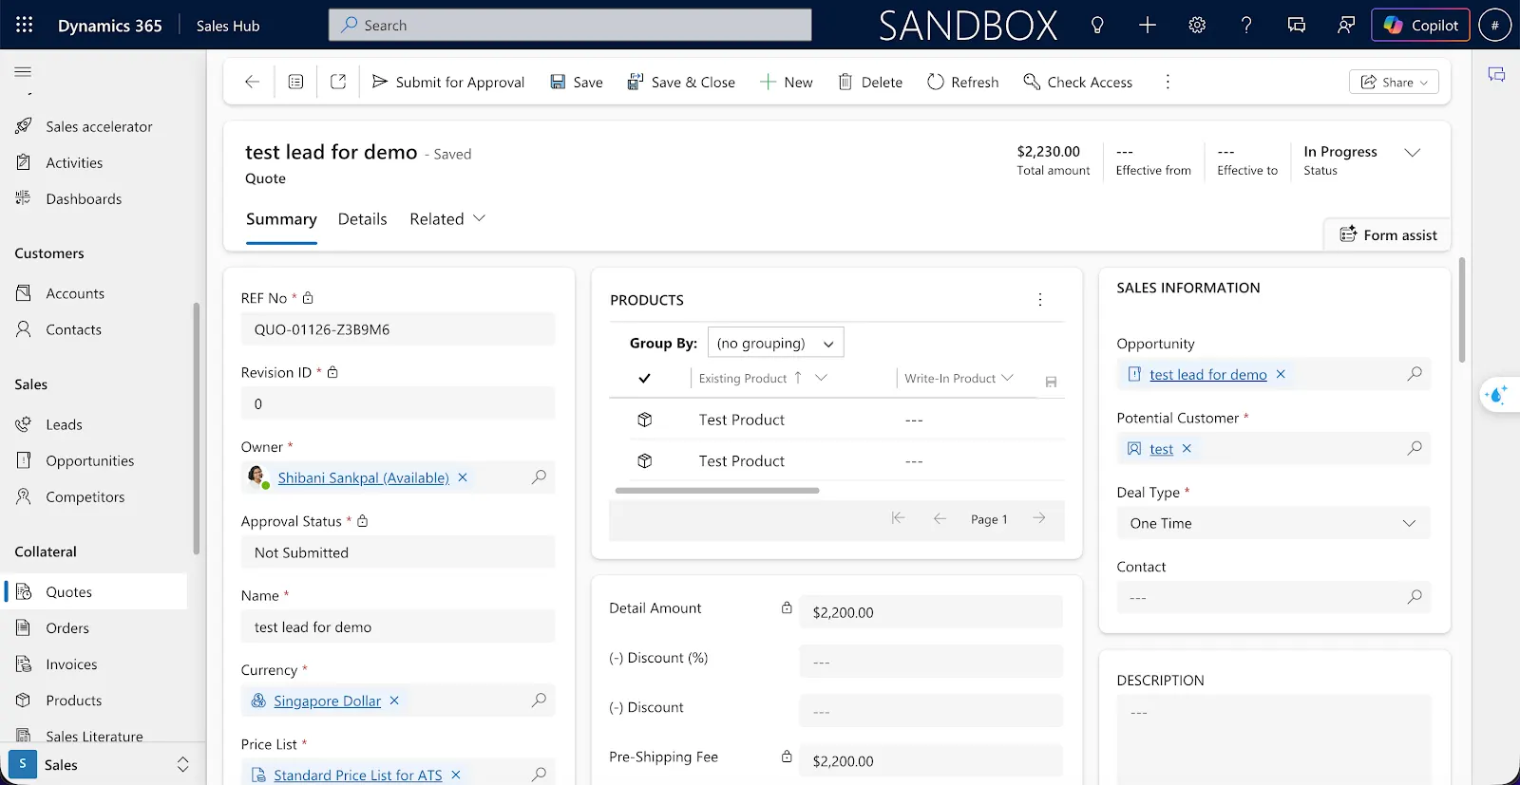Screen dimensions: 1520x785
Task: Search lookup for the Opportunity field
Action: click(1415, 374)
